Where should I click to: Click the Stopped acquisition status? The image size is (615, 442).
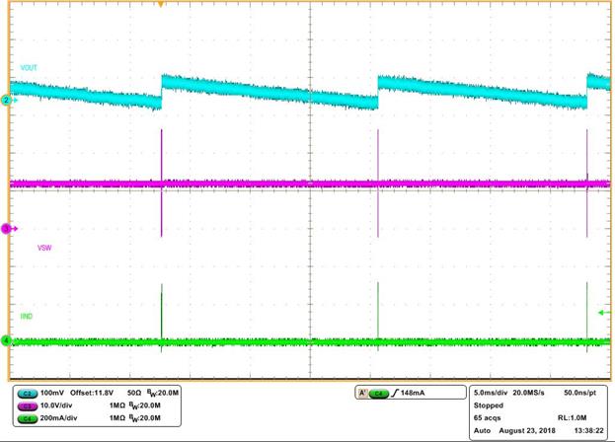(x=489, y=405)
